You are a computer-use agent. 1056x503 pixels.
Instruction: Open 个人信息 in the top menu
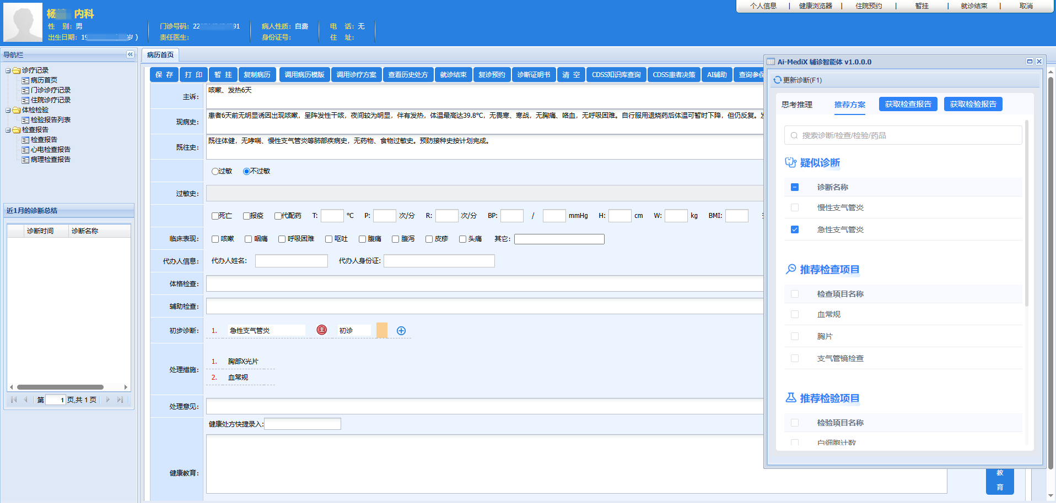763,6
